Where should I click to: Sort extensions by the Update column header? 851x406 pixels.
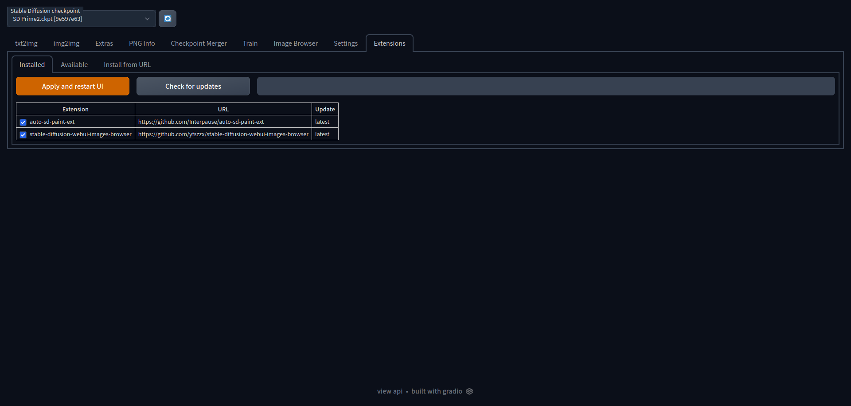pos(325,109)
